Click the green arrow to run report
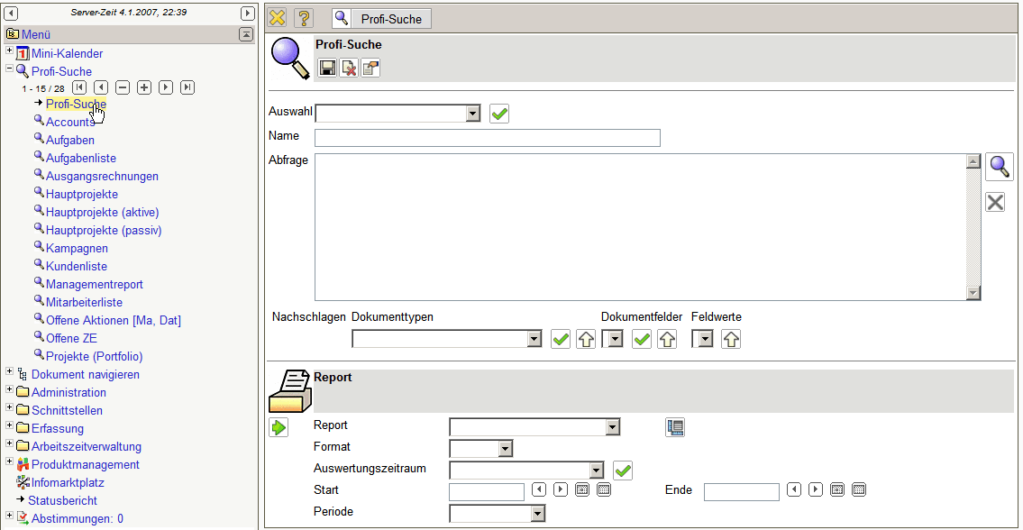 pyautogui.click(x=279, y=427)
